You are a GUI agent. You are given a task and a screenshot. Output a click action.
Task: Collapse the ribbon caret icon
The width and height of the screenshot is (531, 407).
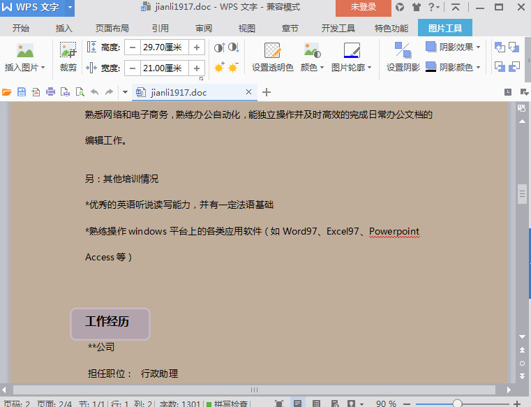tap(456, 7)
